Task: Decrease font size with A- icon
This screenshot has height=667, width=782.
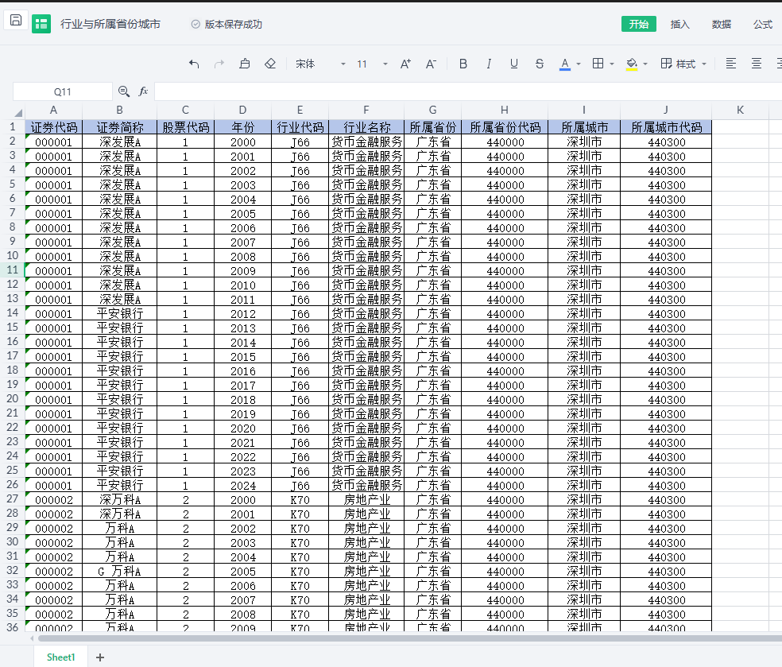Action: tap(431, 64)
